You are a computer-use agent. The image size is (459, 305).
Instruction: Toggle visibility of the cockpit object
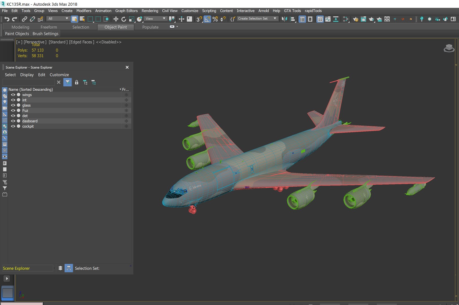click(x=13, y=126)
